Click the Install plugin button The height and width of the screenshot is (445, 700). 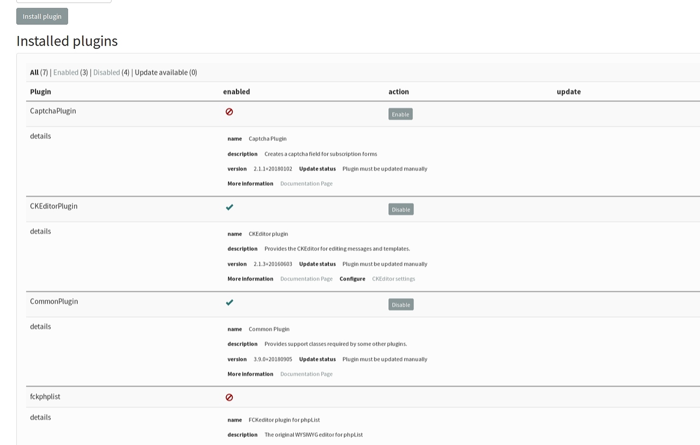point(42,16)
